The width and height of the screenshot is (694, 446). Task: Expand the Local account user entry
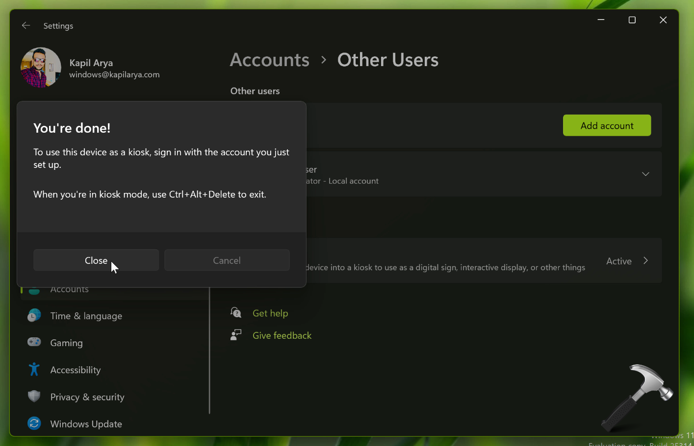(645, 174)
